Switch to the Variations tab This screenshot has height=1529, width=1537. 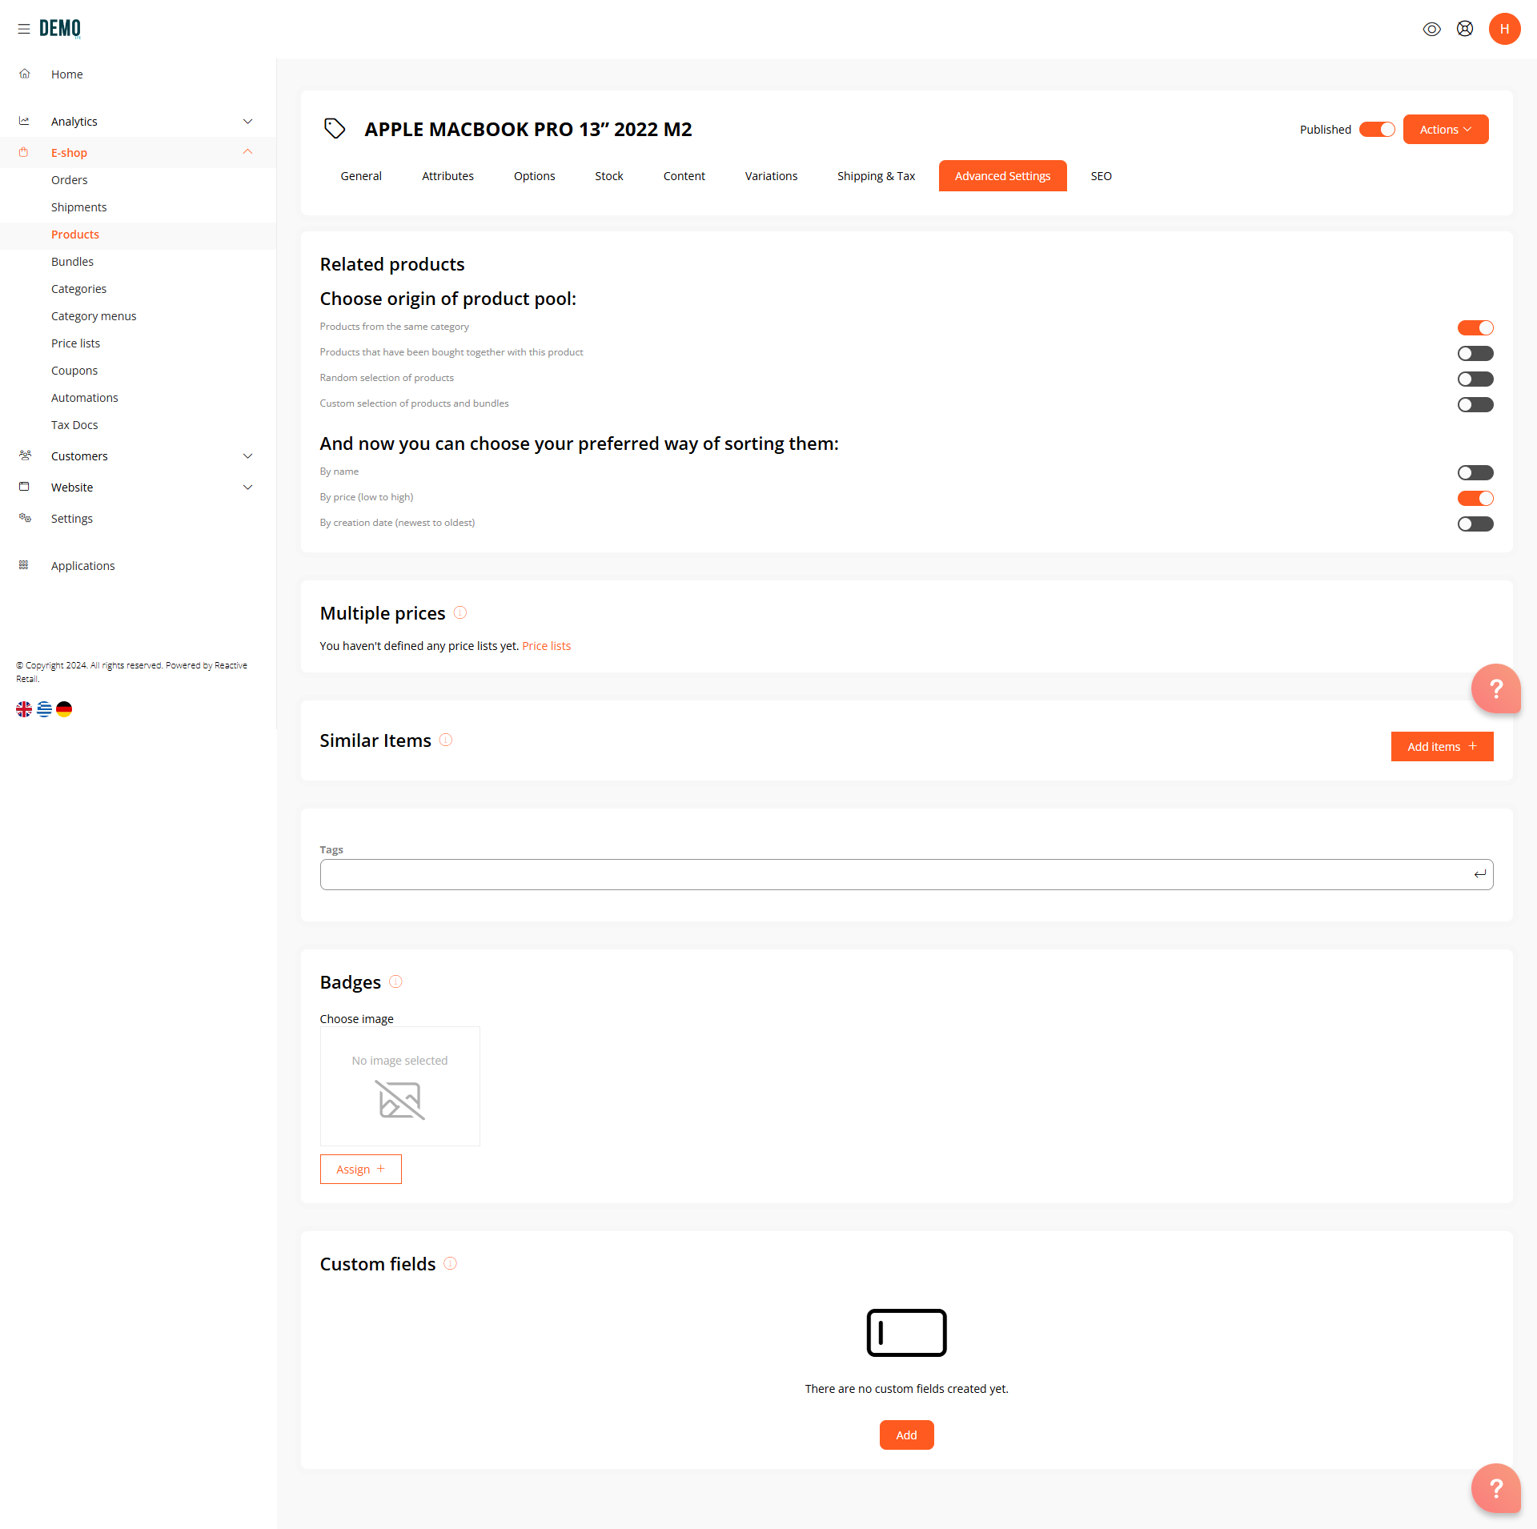[x=772, y=176]
